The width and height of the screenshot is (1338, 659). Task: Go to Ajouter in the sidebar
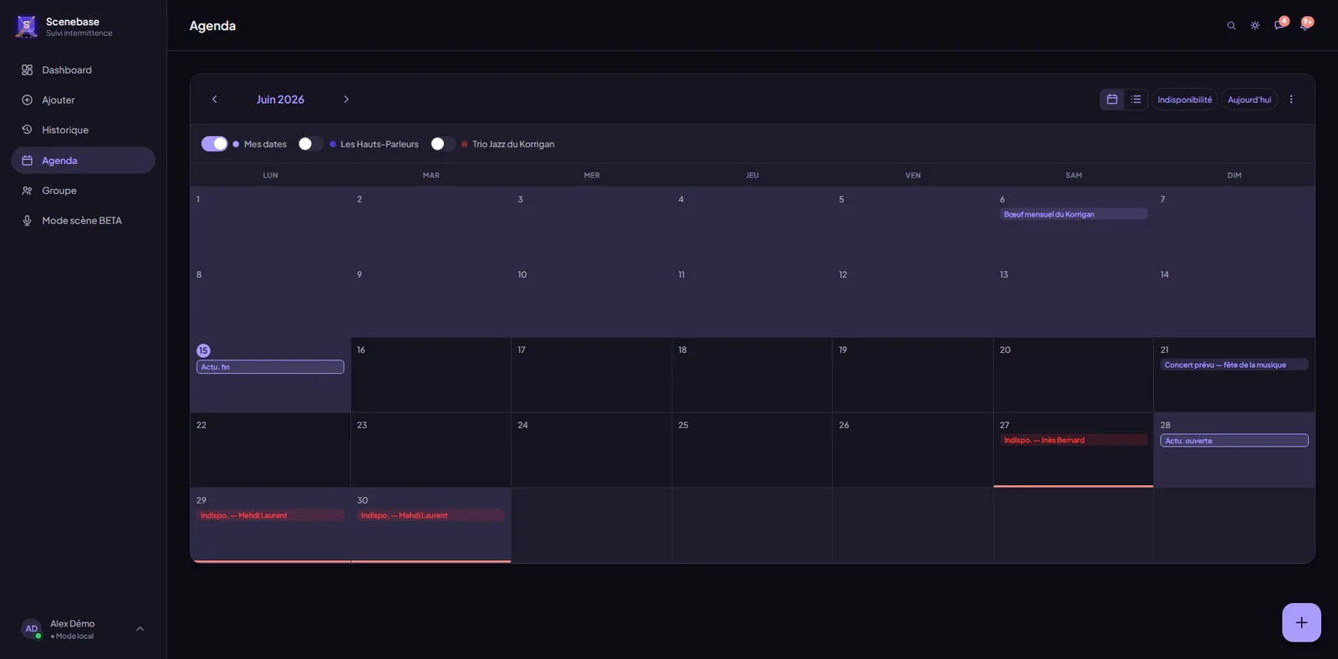pyautogui.click(x=83, y=100)
